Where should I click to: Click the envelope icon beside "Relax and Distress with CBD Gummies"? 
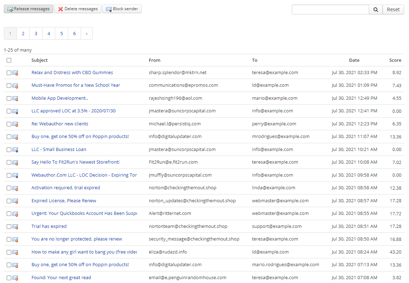pos(14,73)
